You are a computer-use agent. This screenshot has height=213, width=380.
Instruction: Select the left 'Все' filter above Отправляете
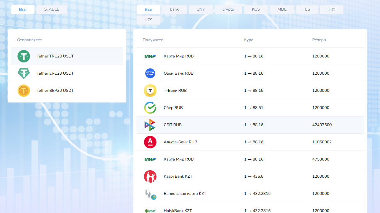coord(23,9)
